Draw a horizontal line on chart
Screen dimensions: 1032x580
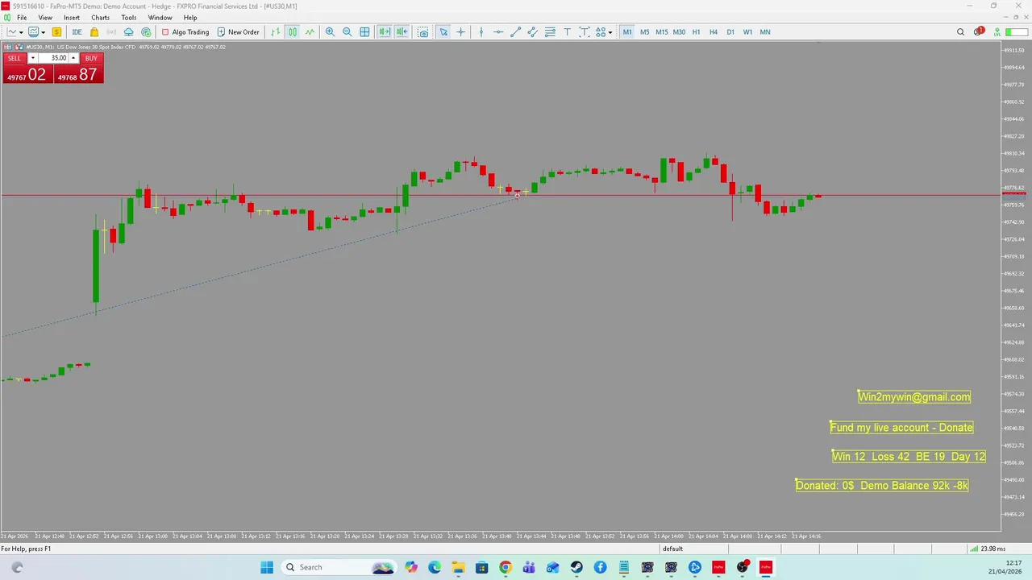click(498, 32)
